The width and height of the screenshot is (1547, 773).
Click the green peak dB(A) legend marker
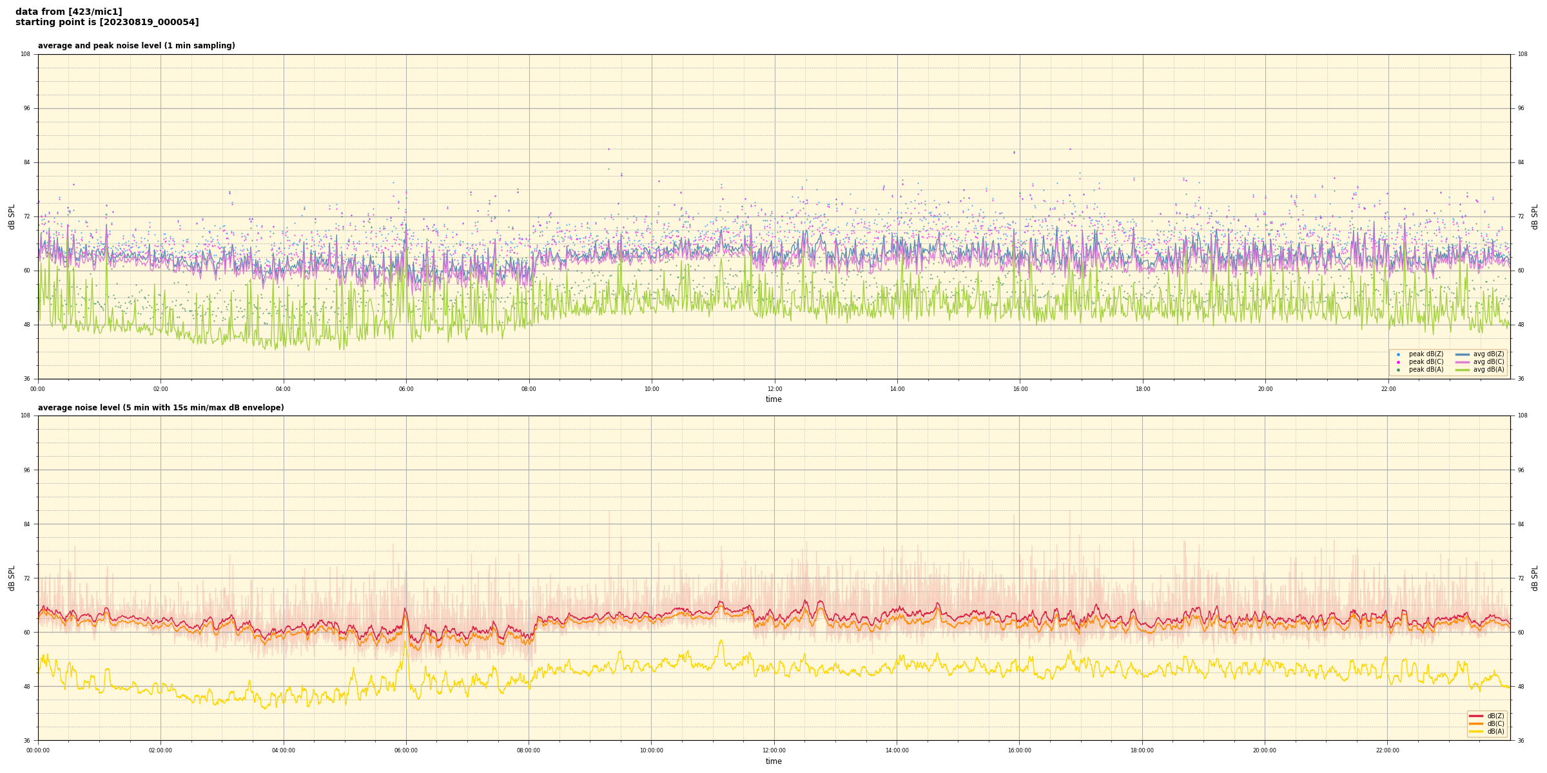pyautogui.click(x=1398, y=370)
